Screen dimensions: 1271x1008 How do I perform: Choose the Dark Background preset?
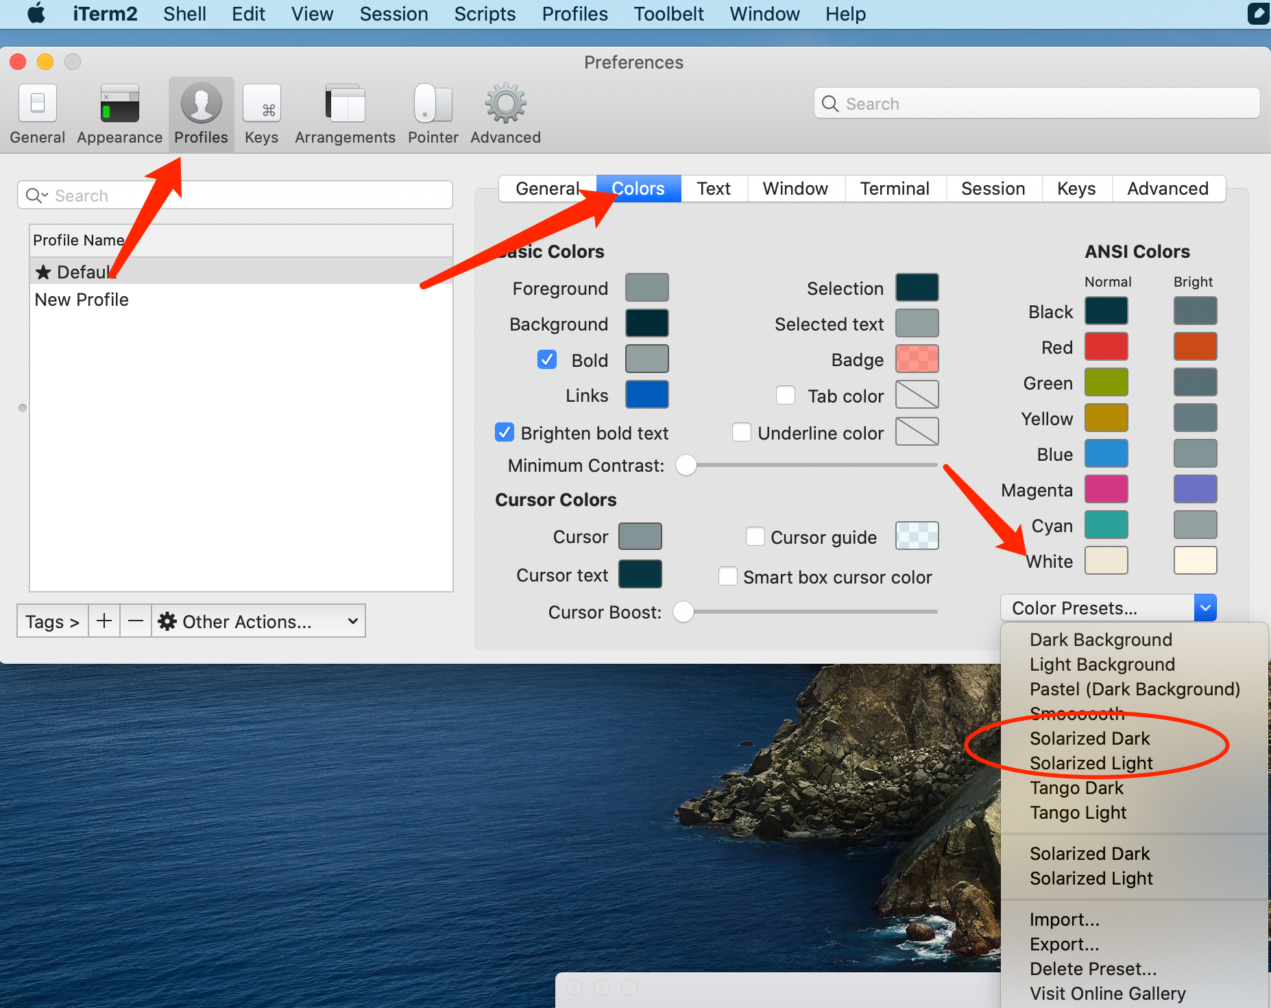click(x=1134, y=640)
